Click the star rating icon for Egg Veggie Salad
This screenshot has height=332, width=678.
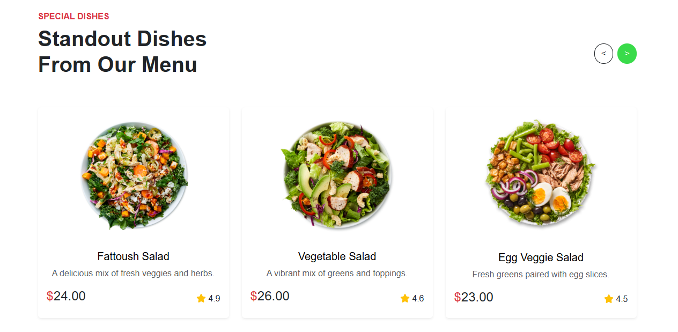[608, 299]
